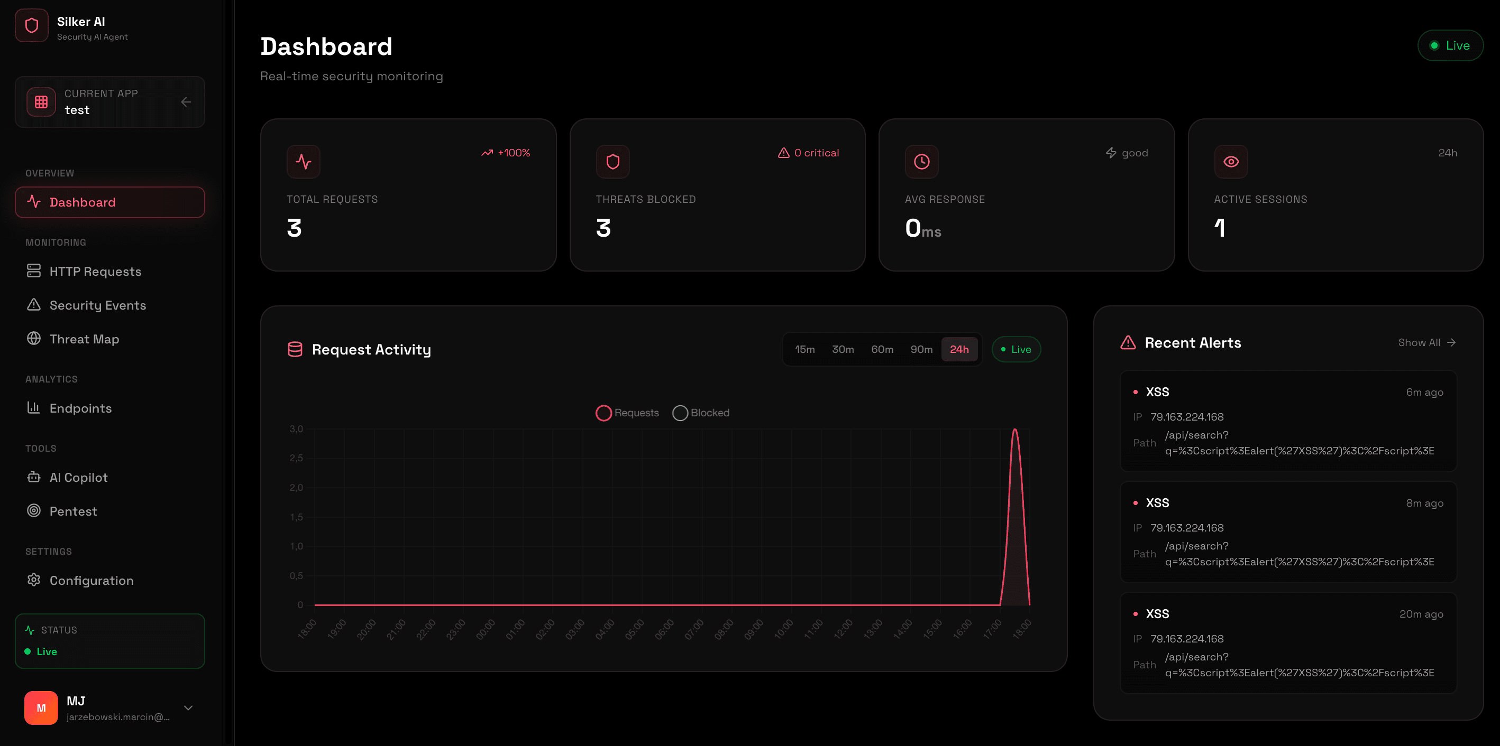This screenshot has width=1500, height=746.
Task: Select the Endpoints chart icon
Action: pos(34,408)
